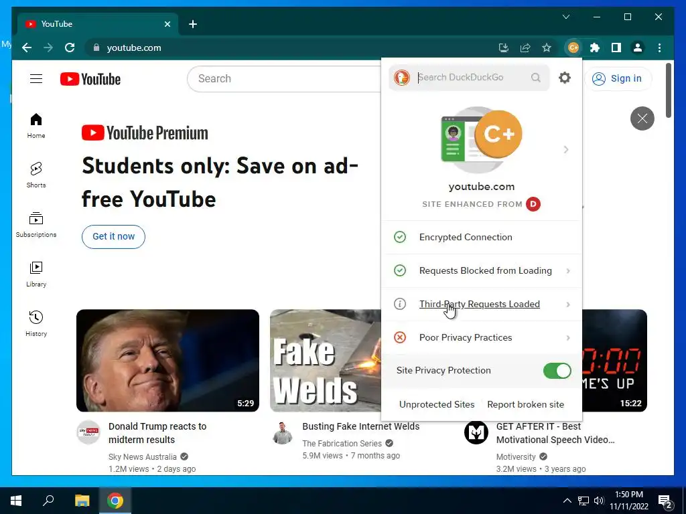Click in the YouTube search field
Image resolution: width=686 pixels, height=514 pixels.
[284, 79]
